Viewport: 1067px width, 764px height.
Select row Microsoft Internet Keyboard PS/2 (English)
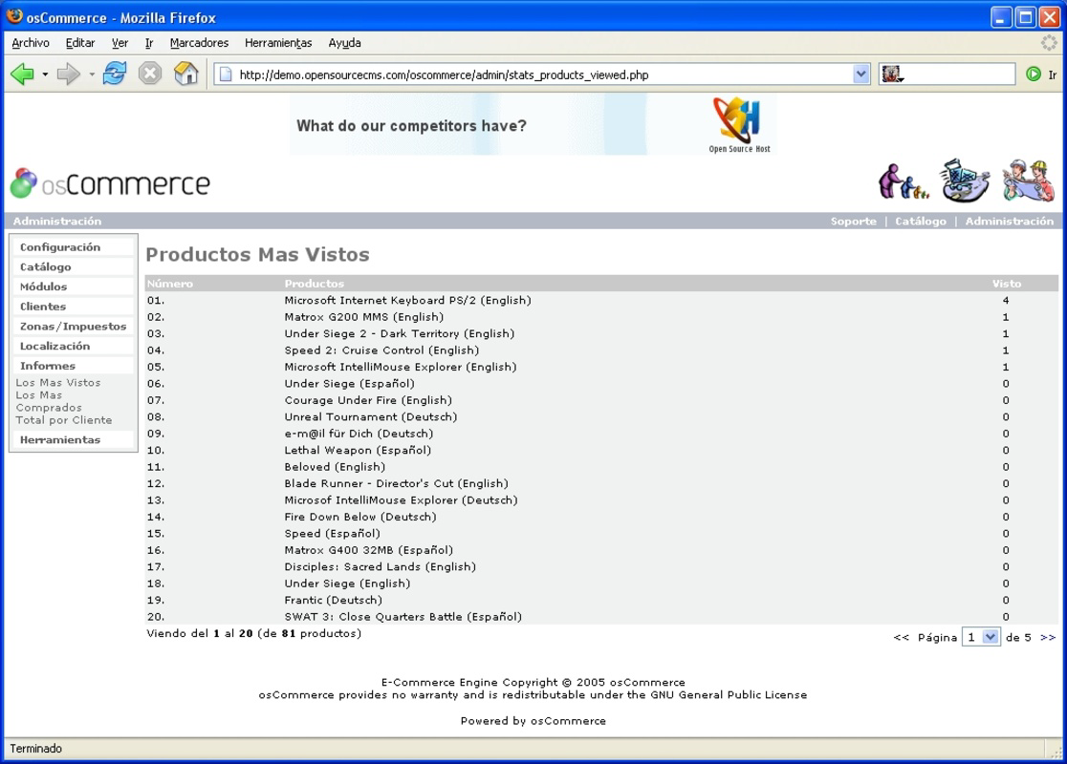click(x=601, y=300)
